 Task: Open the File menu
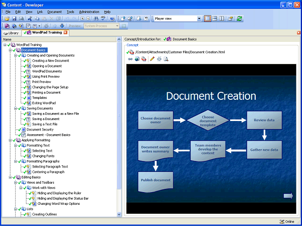click(x=8, y=12)
